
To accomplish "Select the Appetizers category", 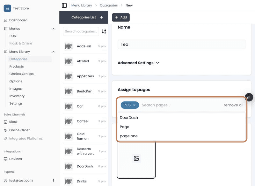I will coord(84,76).
